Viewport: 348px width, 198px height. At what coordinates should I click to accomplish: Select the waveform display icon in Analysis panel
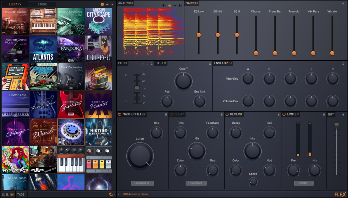coord(164,5)
